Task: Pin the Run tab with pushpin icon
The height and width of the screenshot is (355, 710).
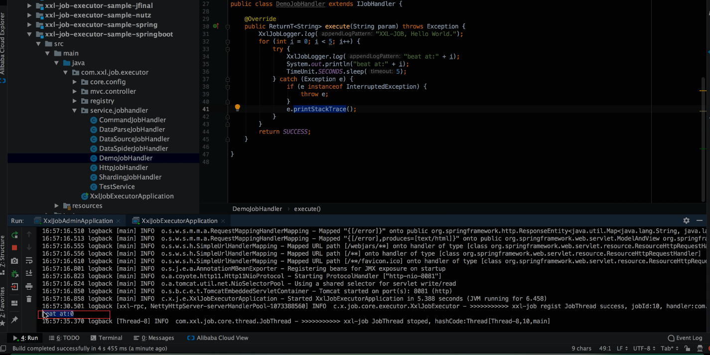Action: click(14, 320)
